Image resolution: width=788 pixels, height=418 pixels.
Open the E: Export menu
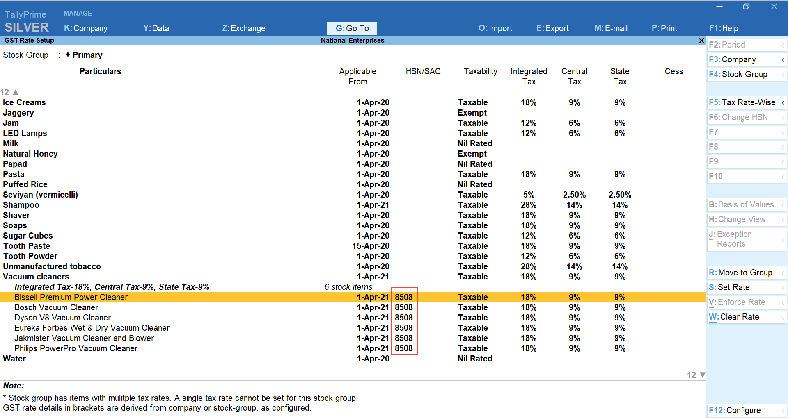[552, 28]
